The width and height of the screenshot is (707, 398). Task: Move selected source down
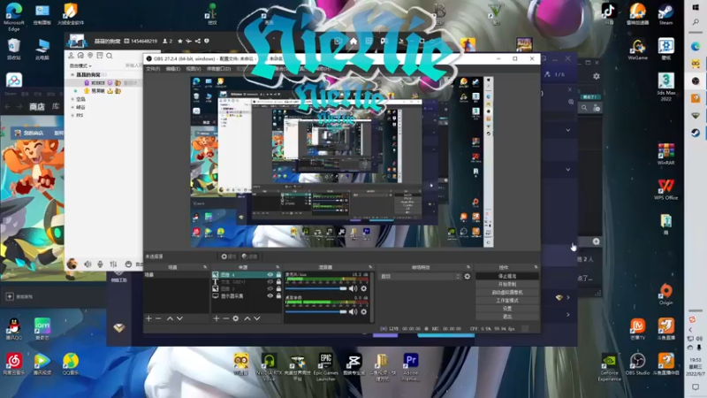[257, 318]
